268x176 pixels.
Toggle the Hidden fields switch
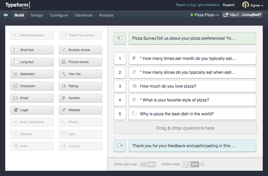click(x=191, y=164)
